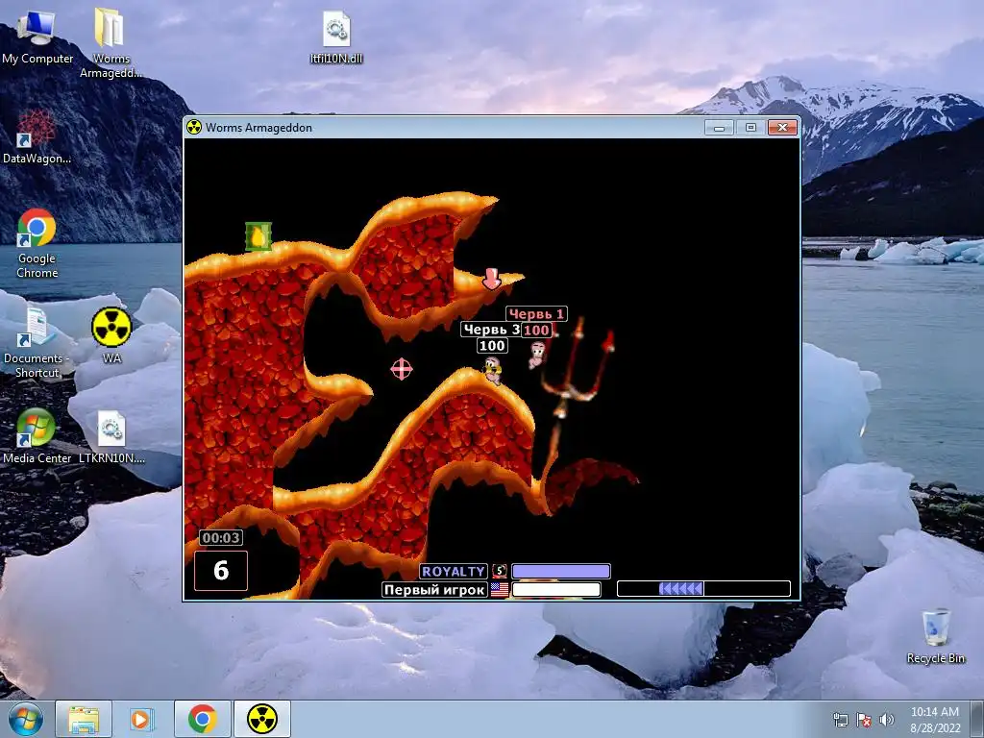Open the DataWagon shortcut icon
This screenshot has height=738, width=984.
[37, 136]
